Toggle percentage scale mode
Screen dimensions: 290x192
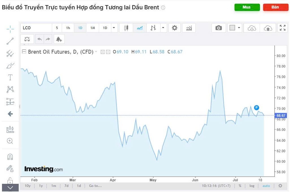pos(240,186)
